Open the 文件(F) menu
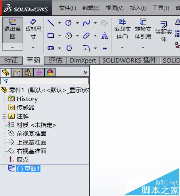Viewport: 180px width, 196px height. [x=67, y=8]
